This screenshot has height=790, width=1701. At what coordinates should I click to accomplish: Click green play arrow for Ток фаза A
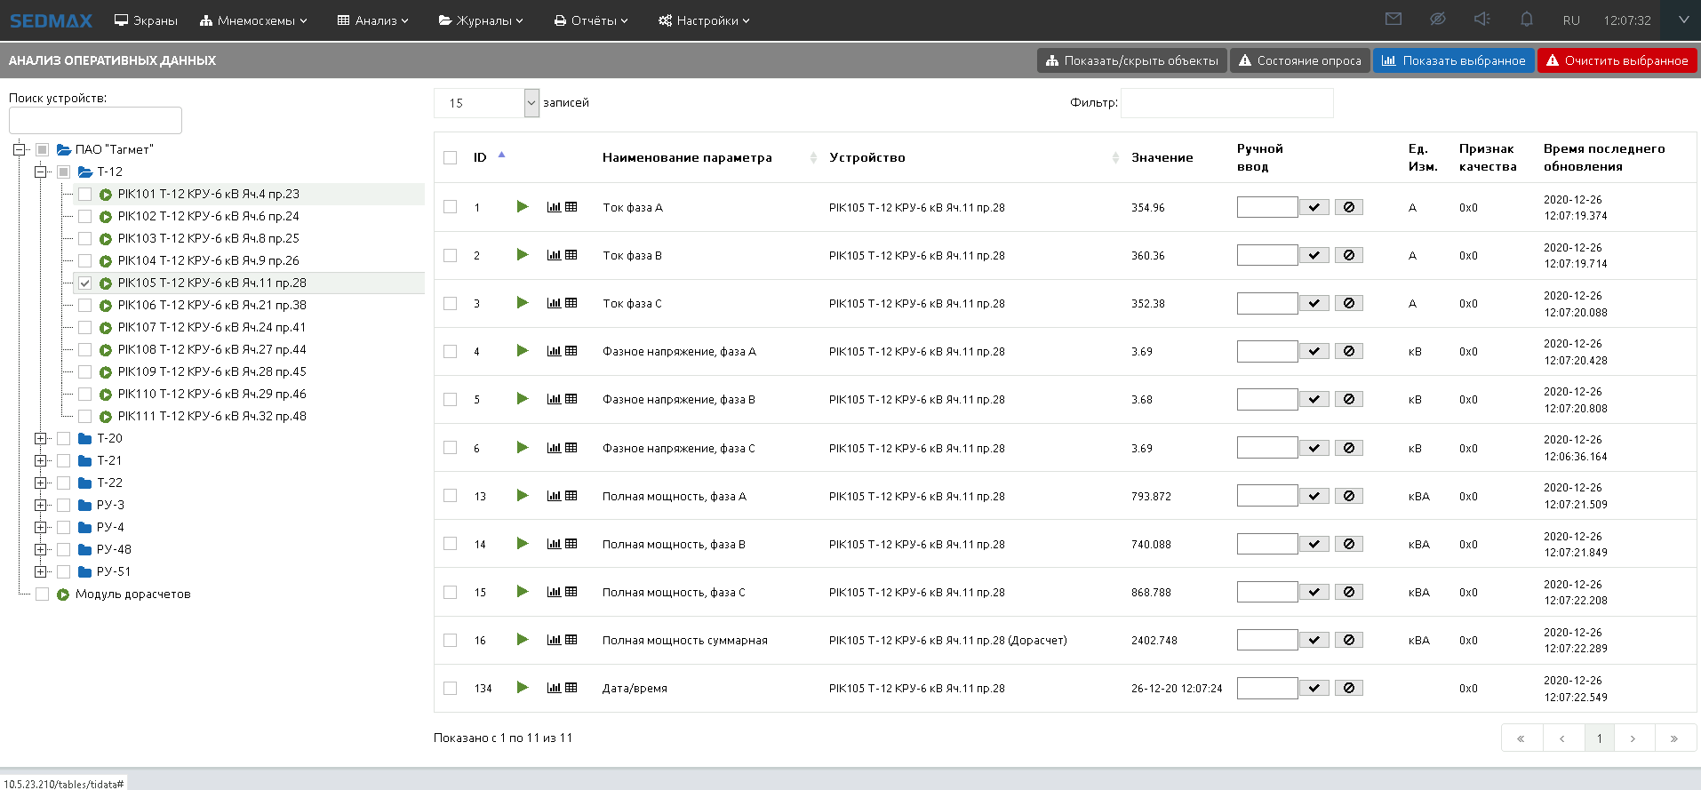coord(523,207)
